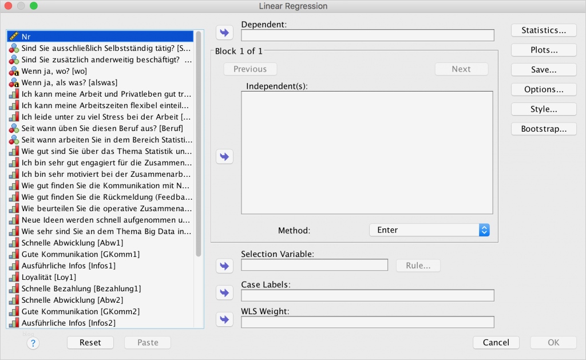This screenshot has width=586, height=360.
Task: Click the Cancel button
Action: (496, 342)
